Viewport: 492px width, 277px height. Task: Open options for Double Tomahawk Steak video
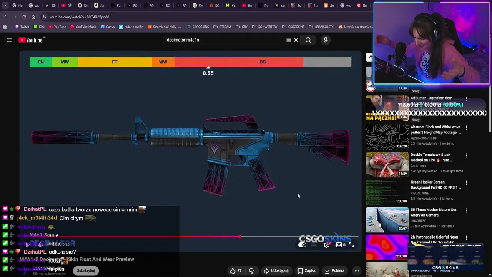coord(467,155)
